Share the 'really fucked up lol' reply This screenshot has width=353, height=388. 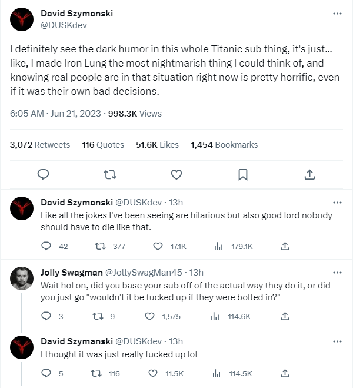[x=285, y=373]
